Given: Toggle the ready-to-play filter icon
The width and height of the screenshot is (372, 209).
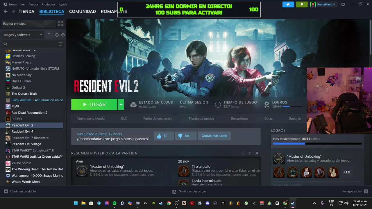Looking at the screenshot, I should [63, 35].
